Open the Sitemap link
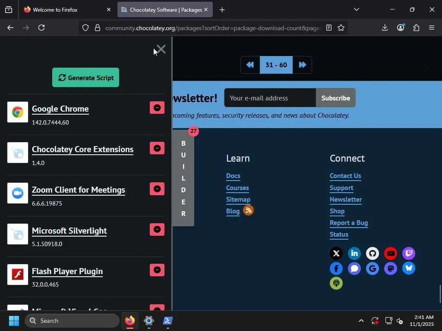 point(238,200)
